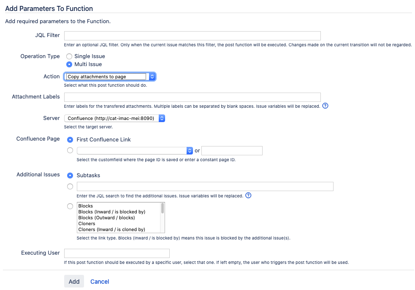
Task: Select Blocks (Inward / is blocked by) link type
Action: tap(112, 212)
